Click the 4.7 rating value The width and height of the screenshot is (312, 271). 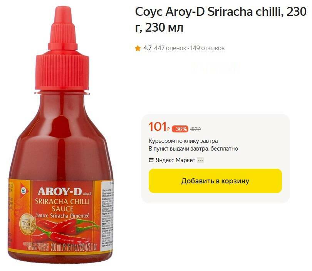(147, 48)
